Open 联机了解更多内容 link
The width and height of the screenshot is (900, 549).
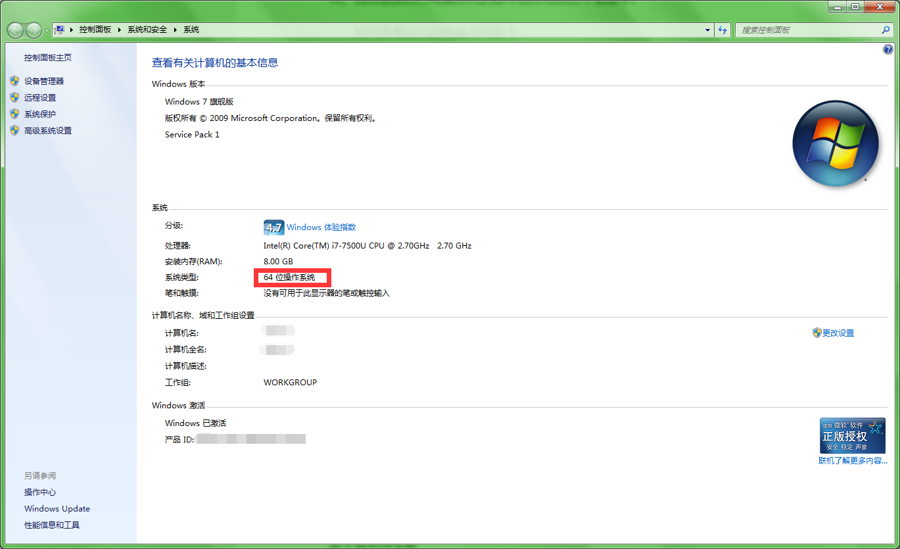(853, 461)
